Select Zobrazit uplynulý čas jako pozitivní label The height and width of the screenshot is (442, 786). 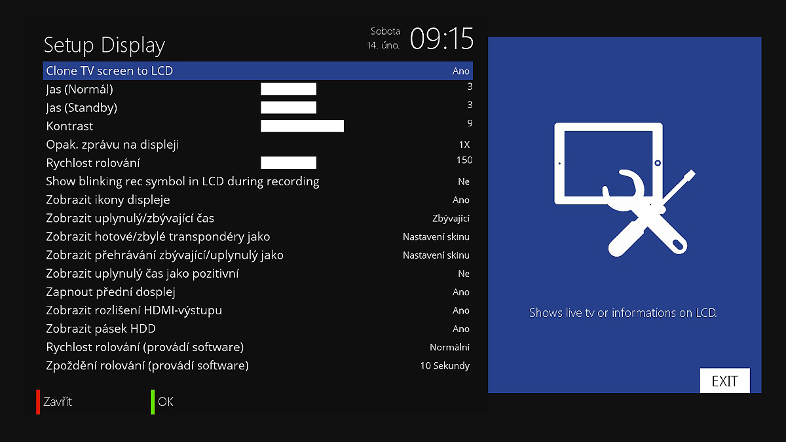coord(142,273)
